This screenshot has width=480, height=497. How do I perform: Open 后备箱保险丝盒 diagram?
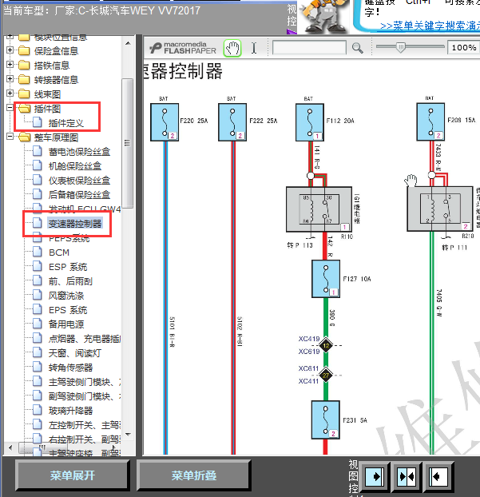[x=79, y=195]
